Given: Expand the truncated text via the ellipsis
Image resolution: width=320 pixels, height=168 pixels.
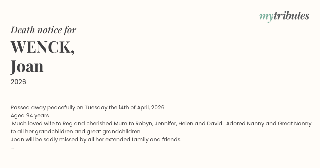Looking at the screenshot, I should 12,148.
